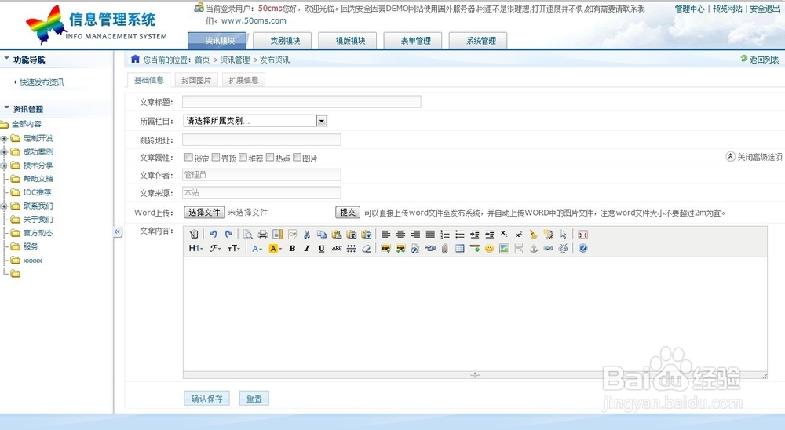Click 选择文件 to choose Word file
The height and width of the screenshot is (430, 785).
click(x=204, y=212)
